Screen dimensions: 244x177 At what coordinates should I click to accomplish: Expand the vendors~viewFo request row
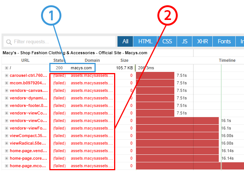[6, 128]
